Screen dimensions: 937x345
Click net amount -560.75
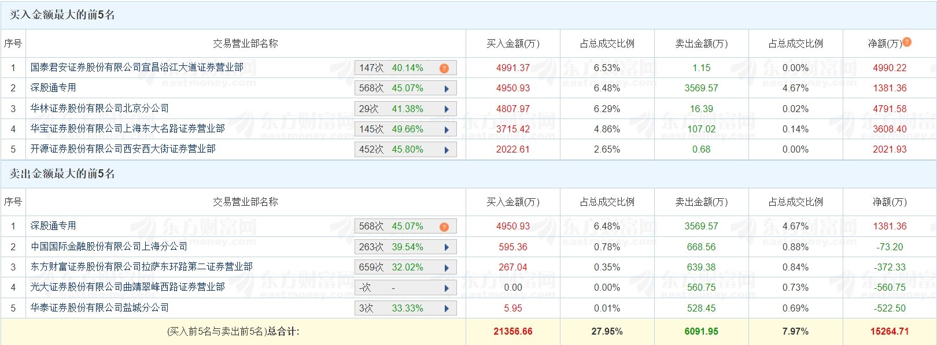890,288
